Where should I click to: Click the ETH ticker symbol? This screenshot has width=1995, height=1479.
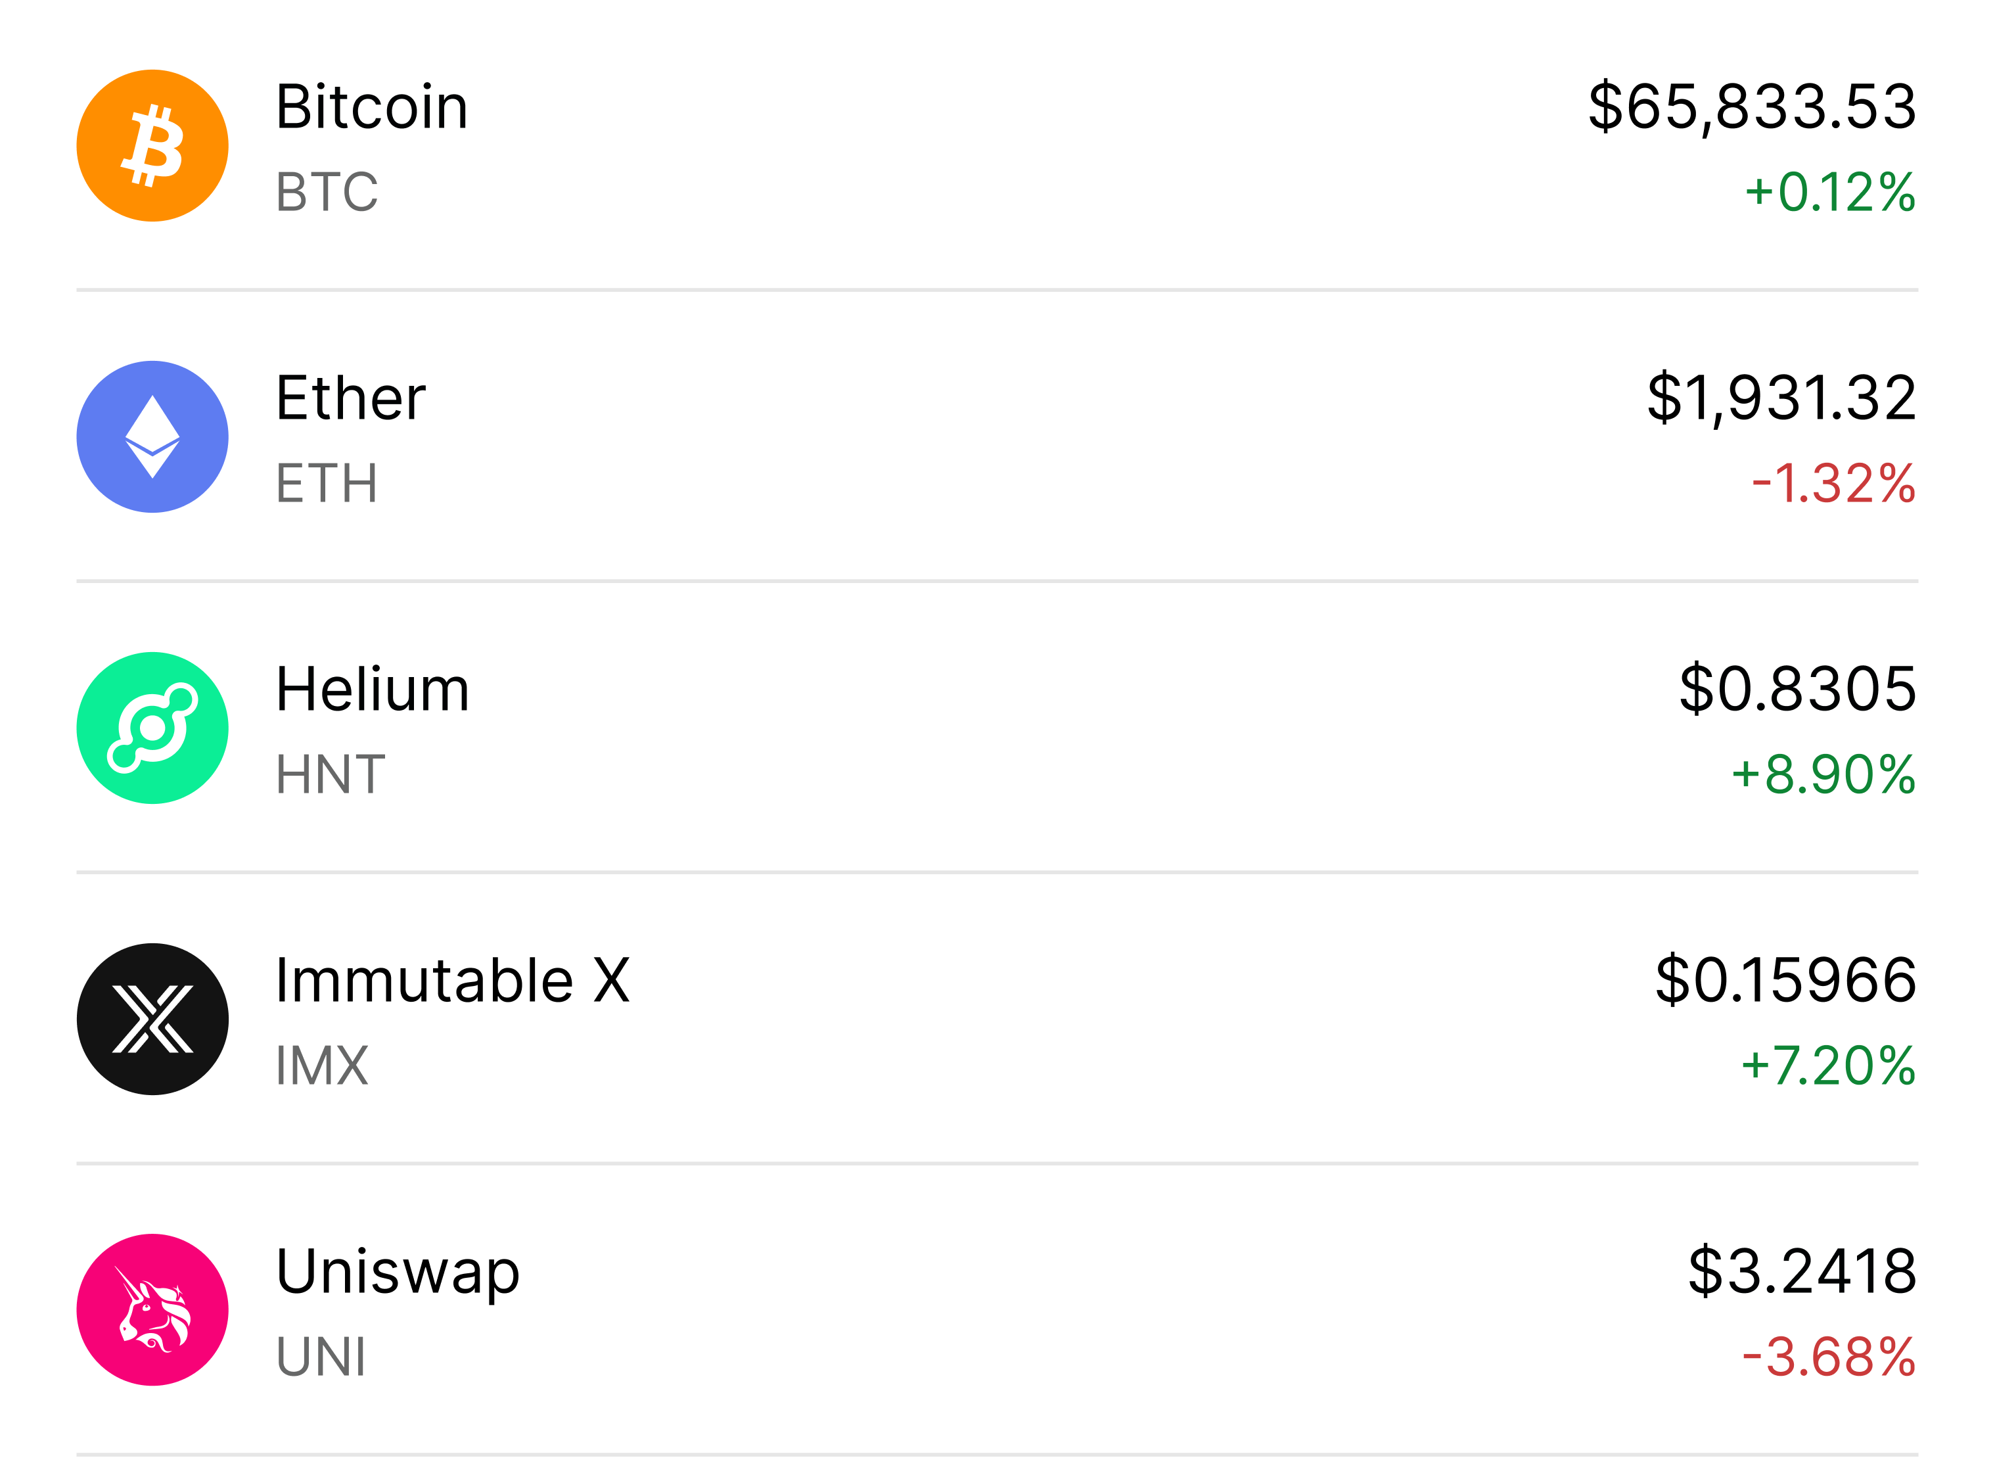(x=327, y=483)
